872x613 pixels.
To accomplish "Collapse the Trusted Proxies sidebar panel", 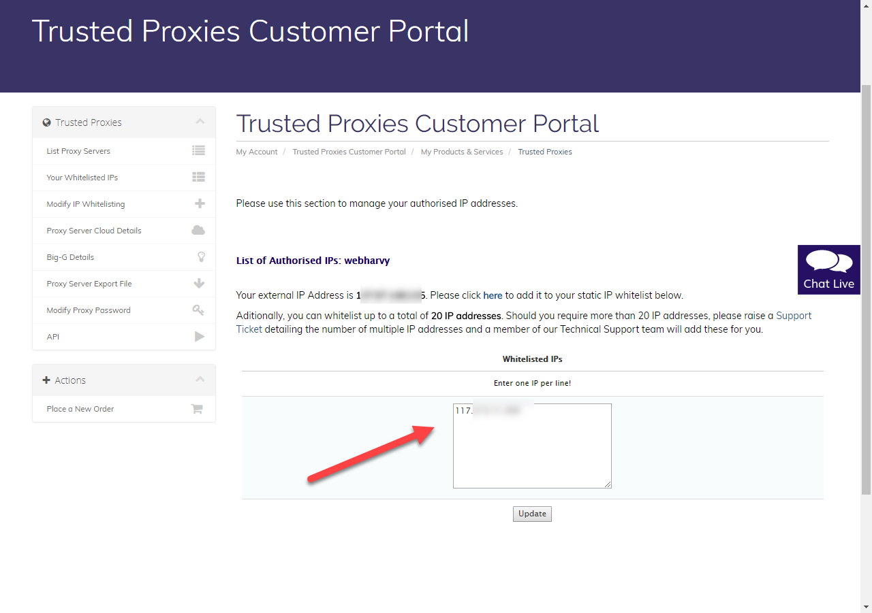I will (200, 122).
